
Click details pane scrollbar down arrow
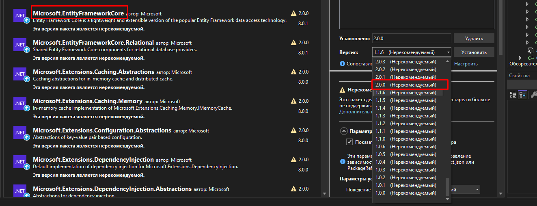[x=500, y=194]
